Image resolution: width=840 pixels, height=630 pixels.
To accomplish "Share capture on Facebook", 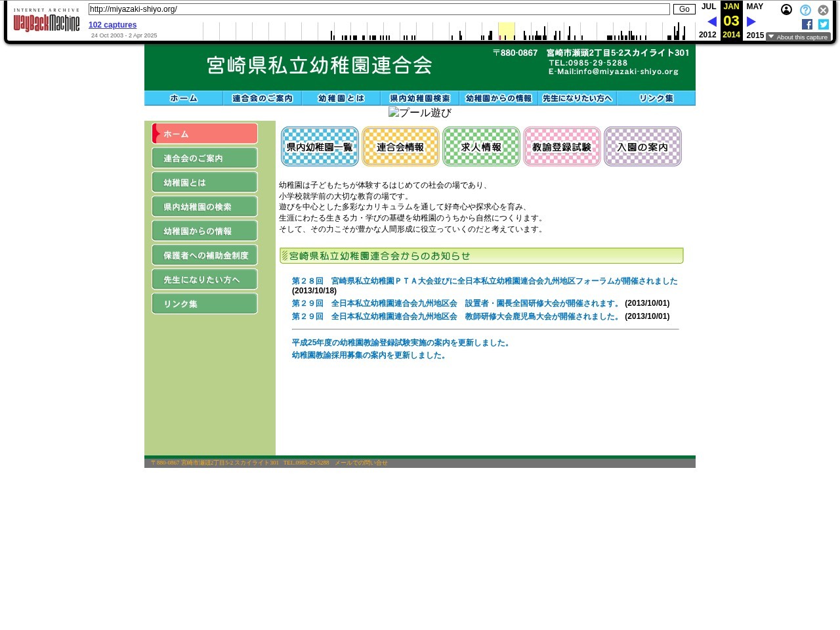I will [x=807, y=24].
